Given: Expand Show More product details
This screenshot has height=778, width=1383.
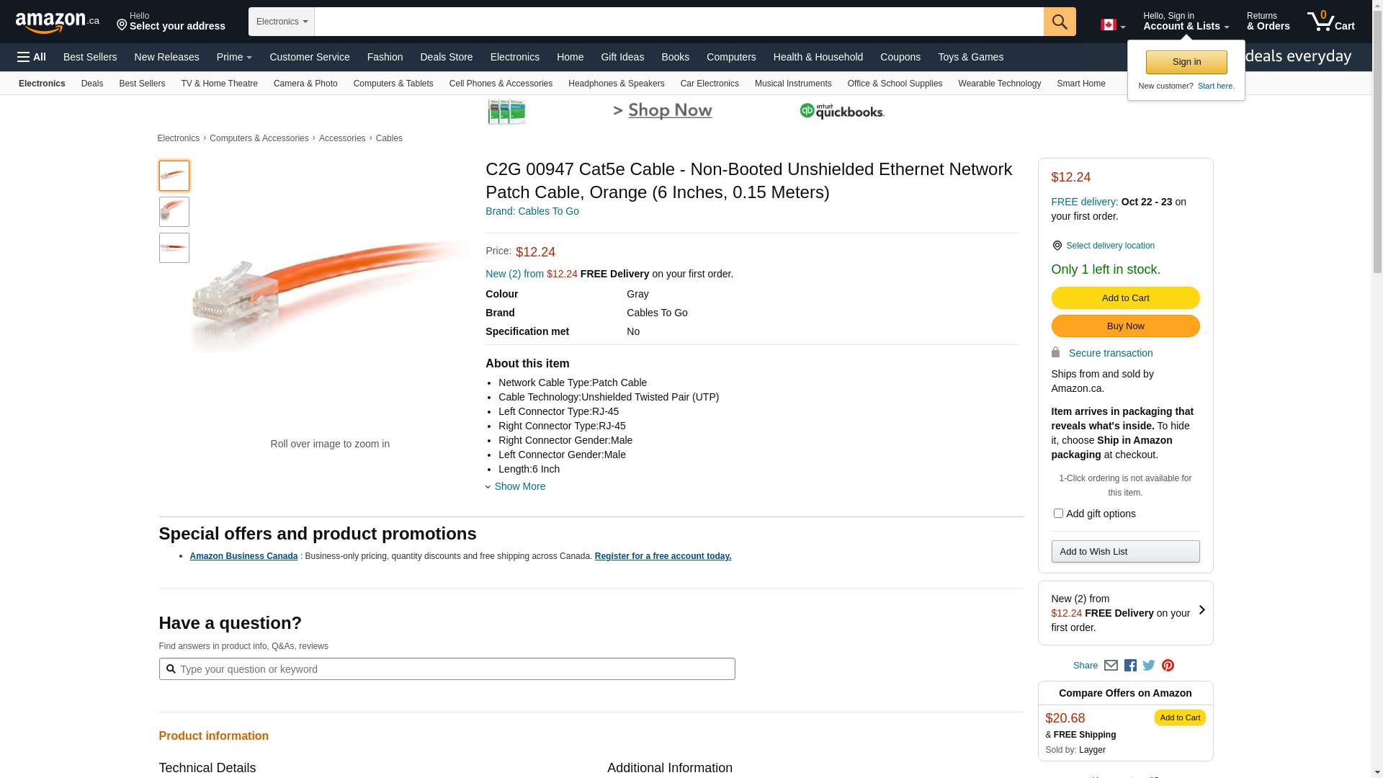Looking at the screenshot, I should [x=519, y=486].
